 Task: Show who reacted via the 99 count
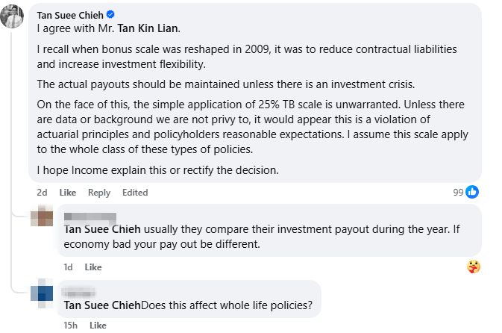pyautogui.click(x=458, y=192)
